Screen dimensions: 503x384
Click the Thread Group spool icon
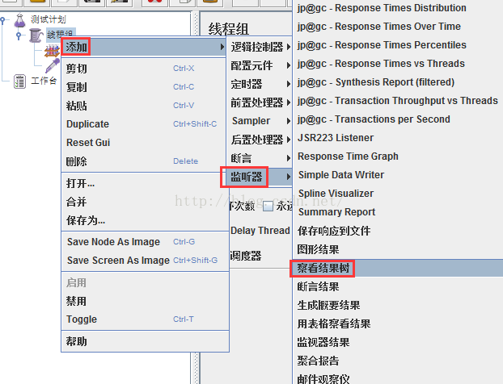pyautogui.click(x=36, y=35)
